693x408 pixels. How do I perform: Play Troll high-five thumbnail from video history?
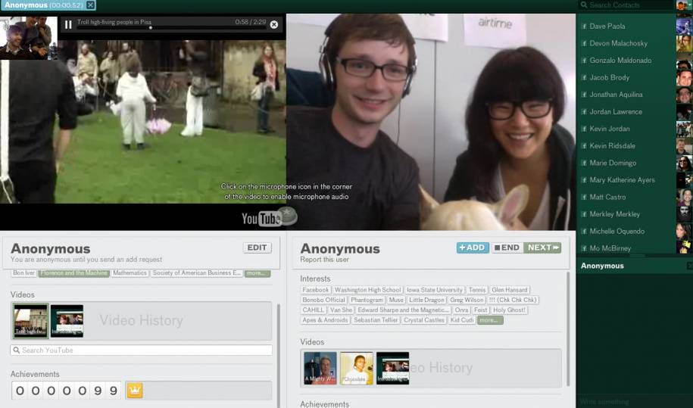point(30,321)
